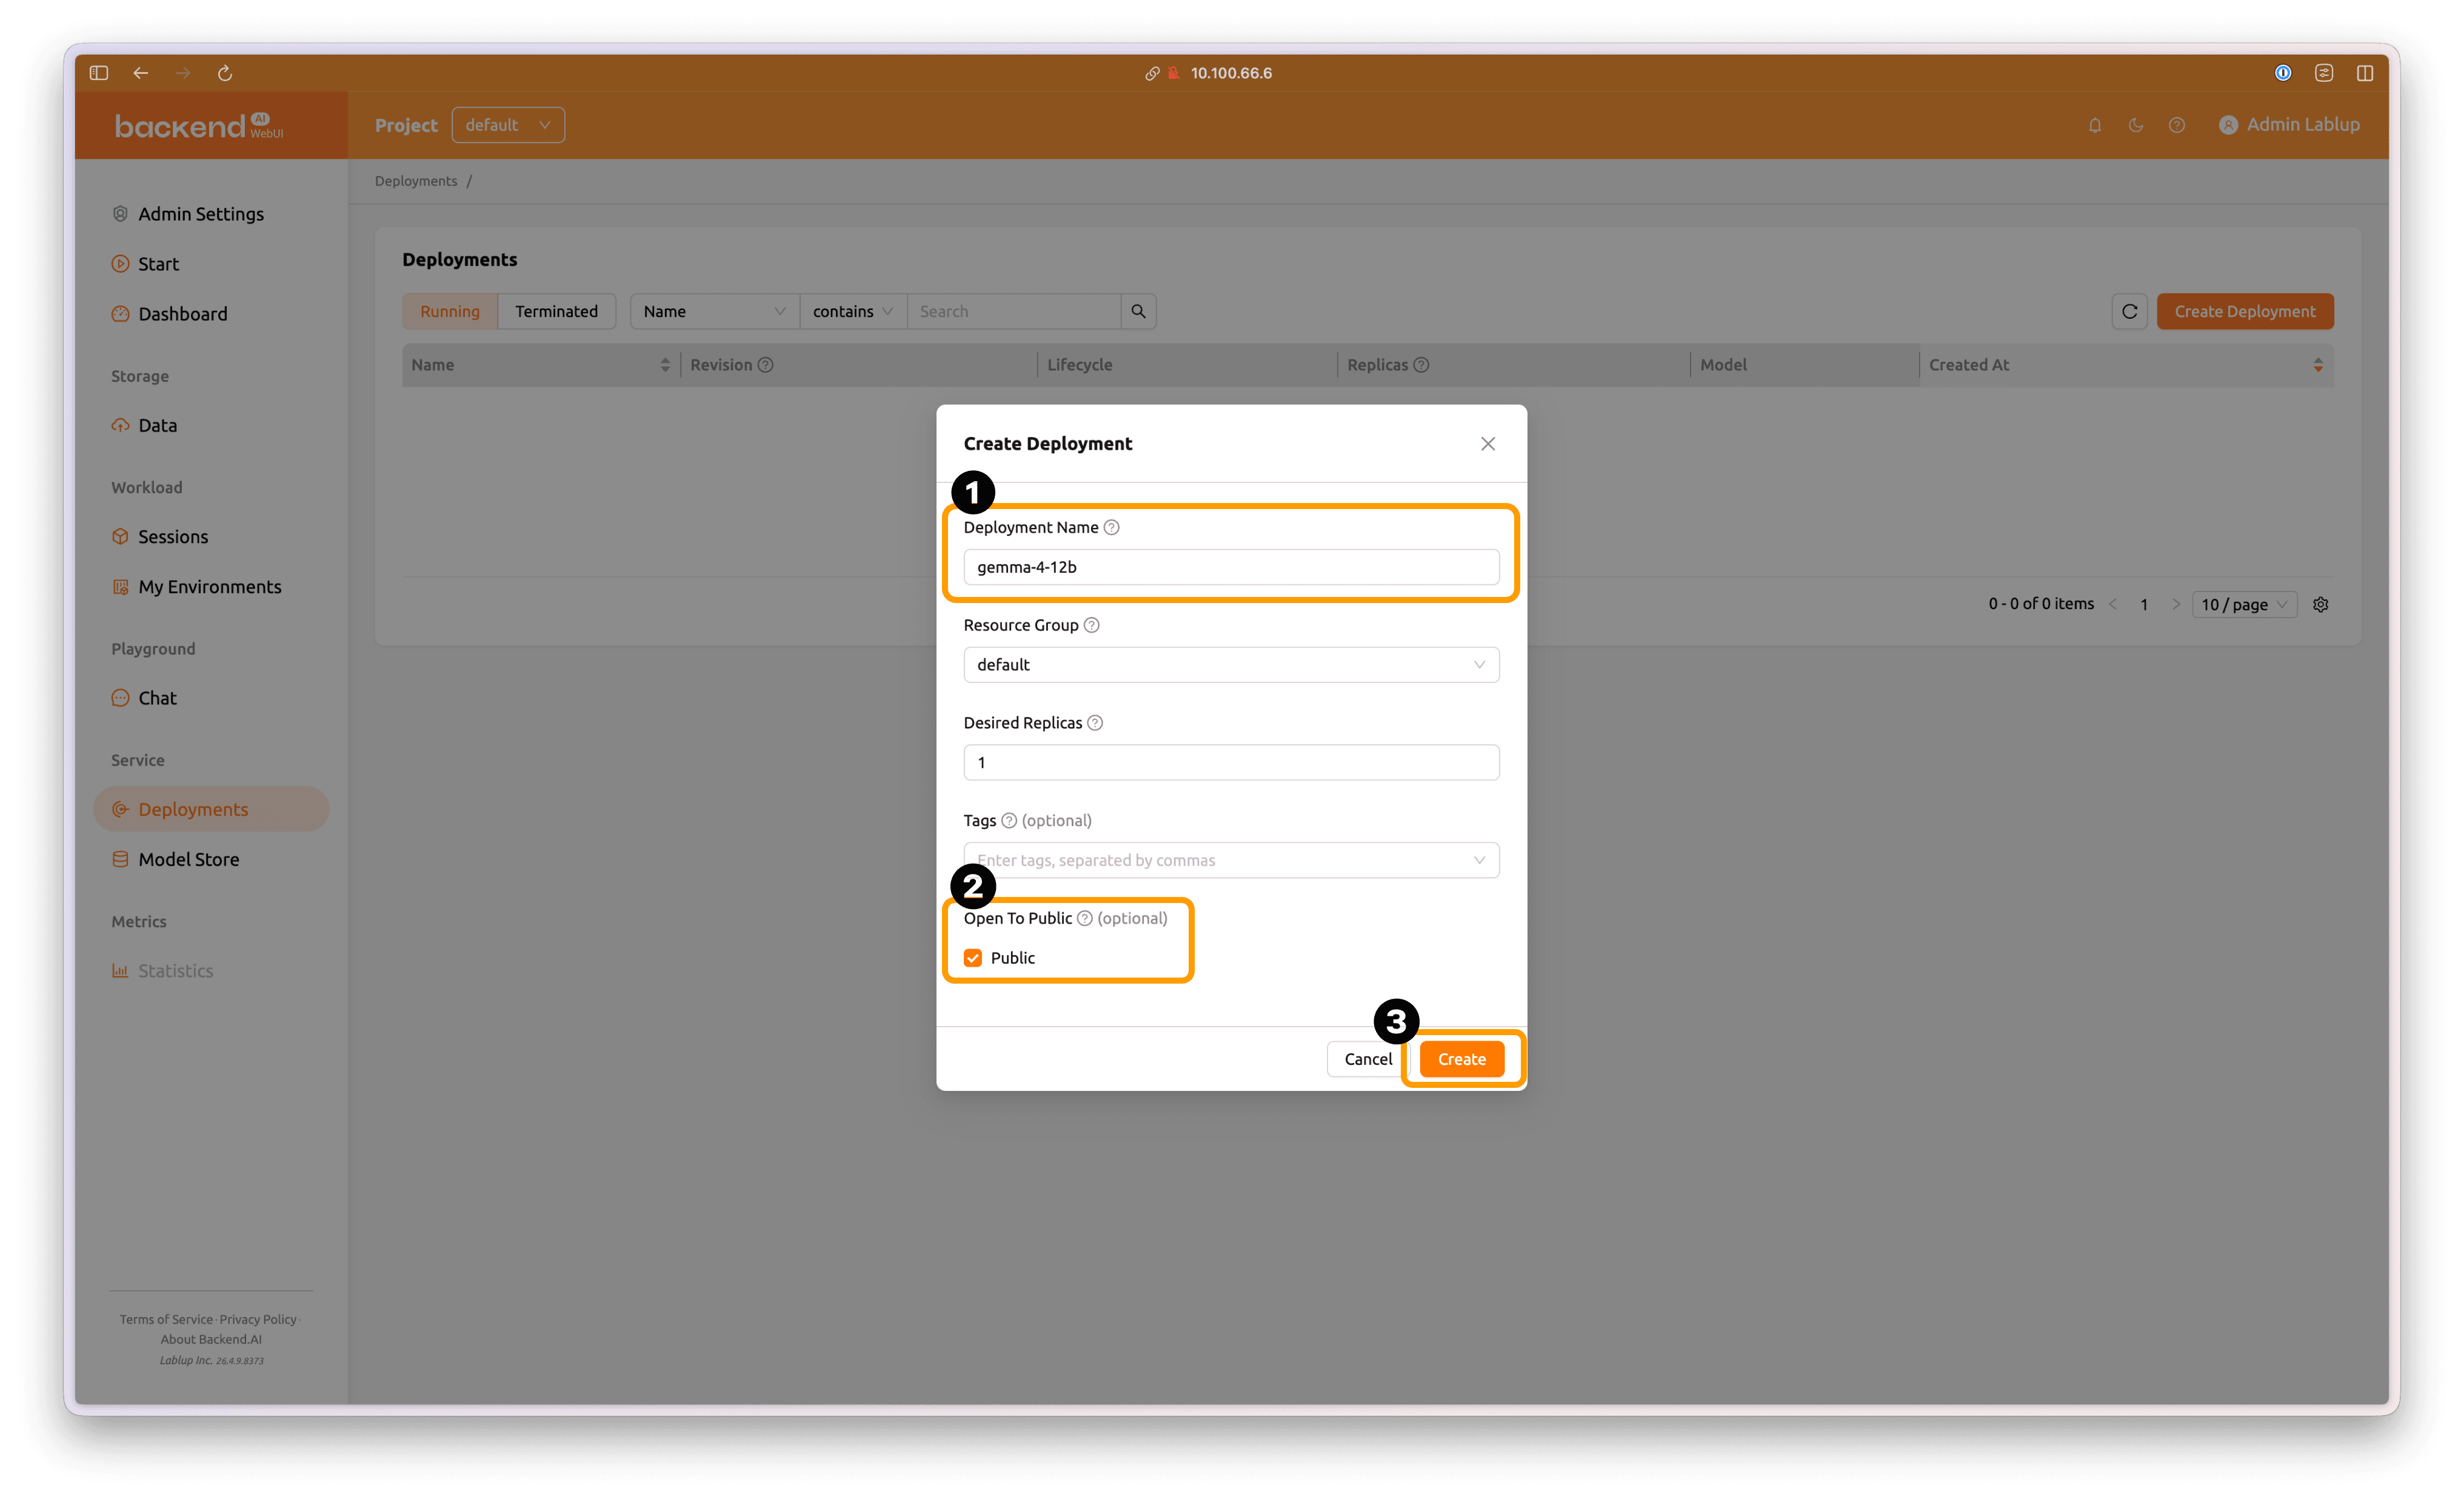Switch to the Running filter tab
The width and height of the screenshot is (2464, 1500).
[450, 311]
